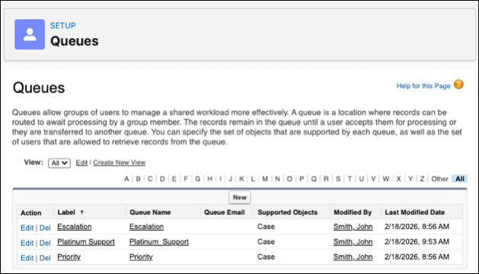Open Smith, John in Platinum Support row
Viewport: 479px width, 274px height.
click(353, 242)
